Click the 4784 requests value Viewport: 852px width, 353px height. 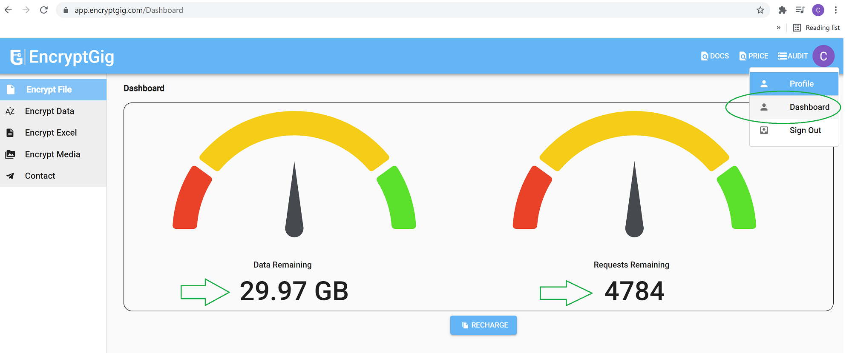[x=634, y=292]
